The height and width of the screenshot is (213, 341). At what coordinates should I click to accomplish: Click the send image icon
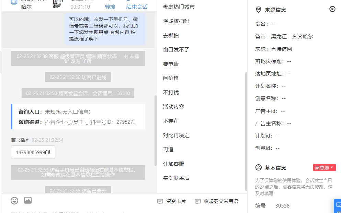28,200
